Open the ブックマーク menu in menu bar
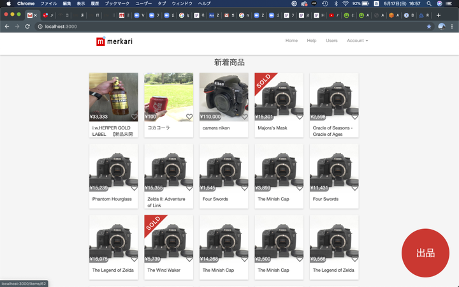459x287 pixels. 117,4
